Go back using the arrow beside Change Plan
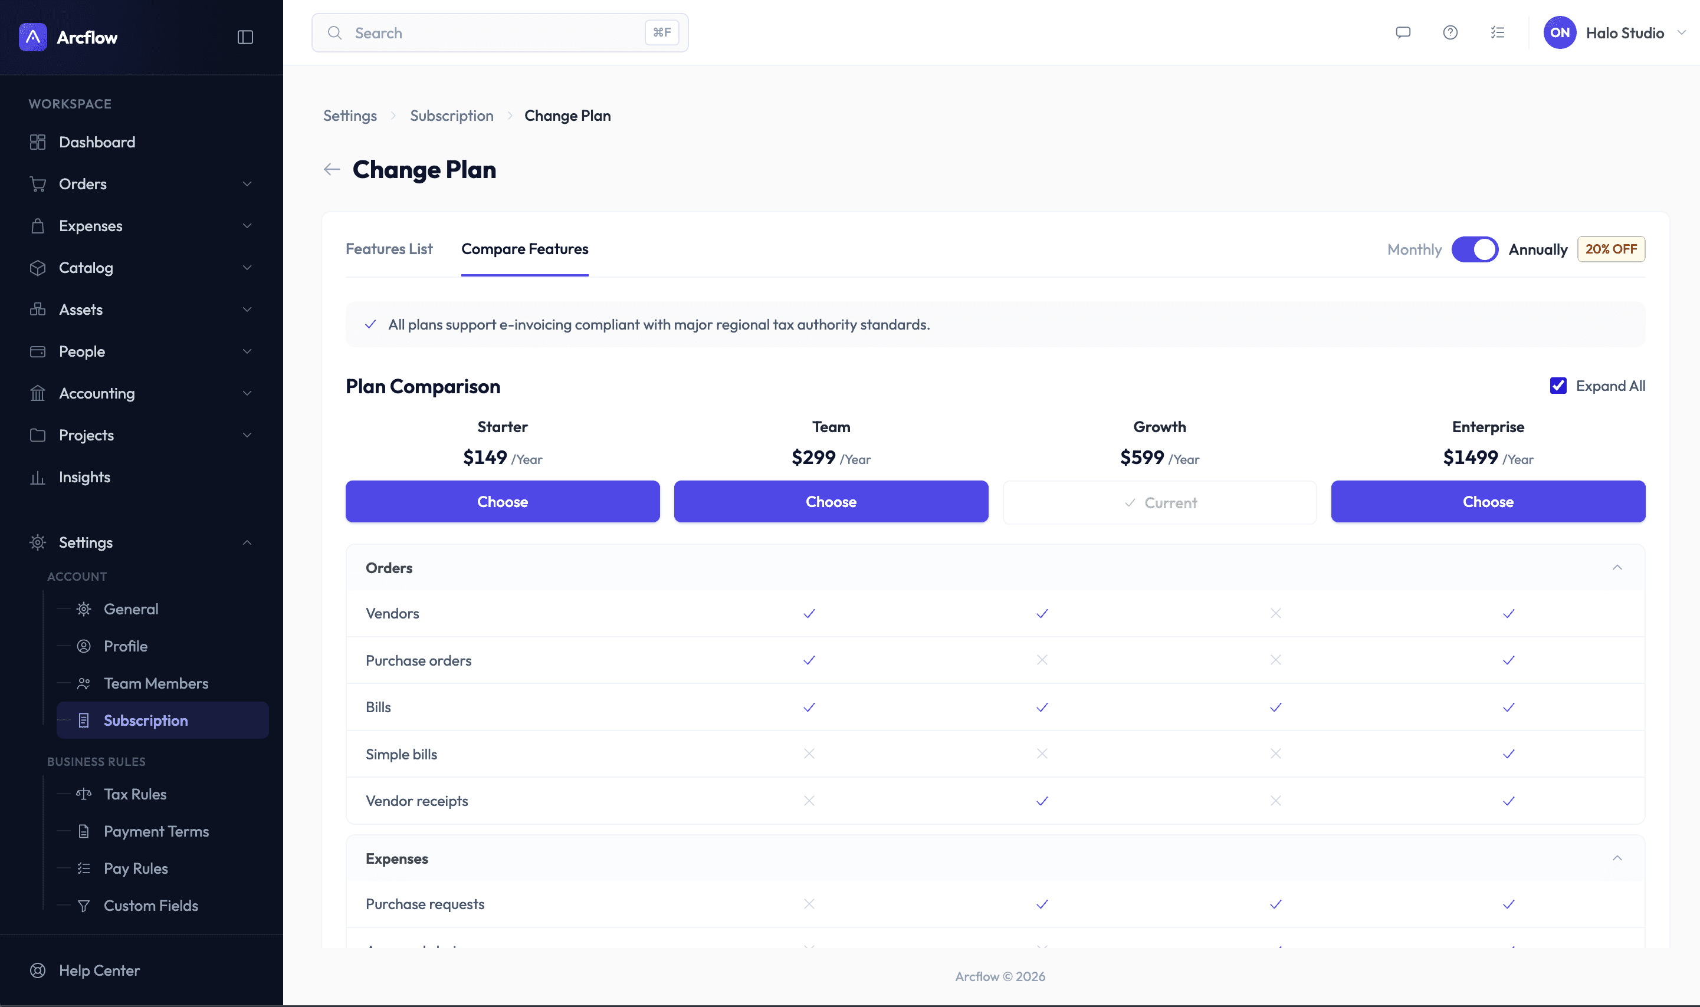 332,169
